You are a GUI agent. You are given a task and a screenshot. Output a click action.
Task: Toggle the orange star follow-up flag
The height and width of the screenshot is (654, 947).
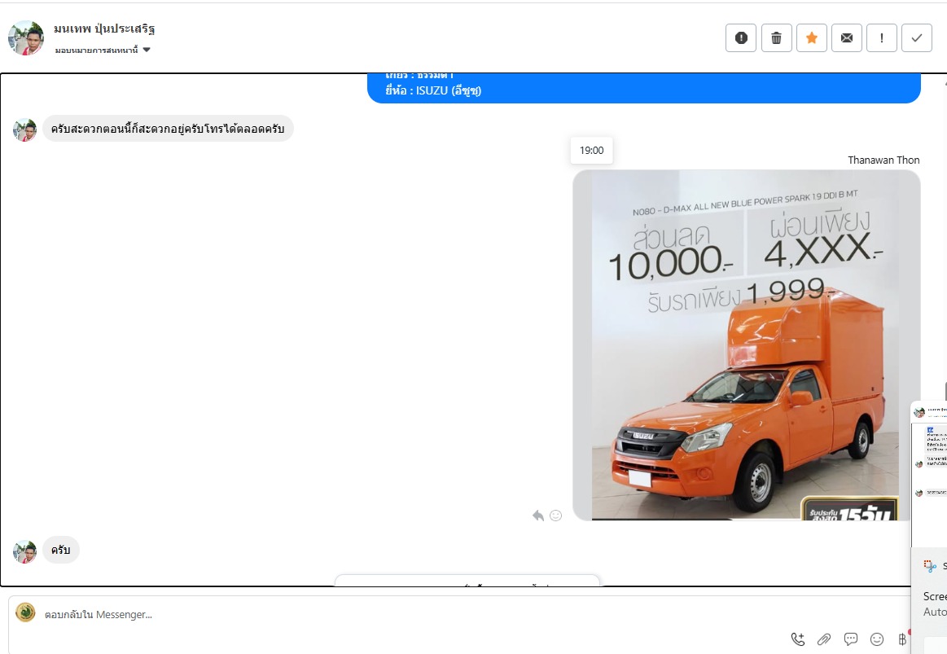[x=812, y=37]
